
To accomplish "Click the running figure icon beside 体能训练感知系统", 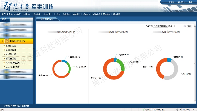I will point(6,41).
